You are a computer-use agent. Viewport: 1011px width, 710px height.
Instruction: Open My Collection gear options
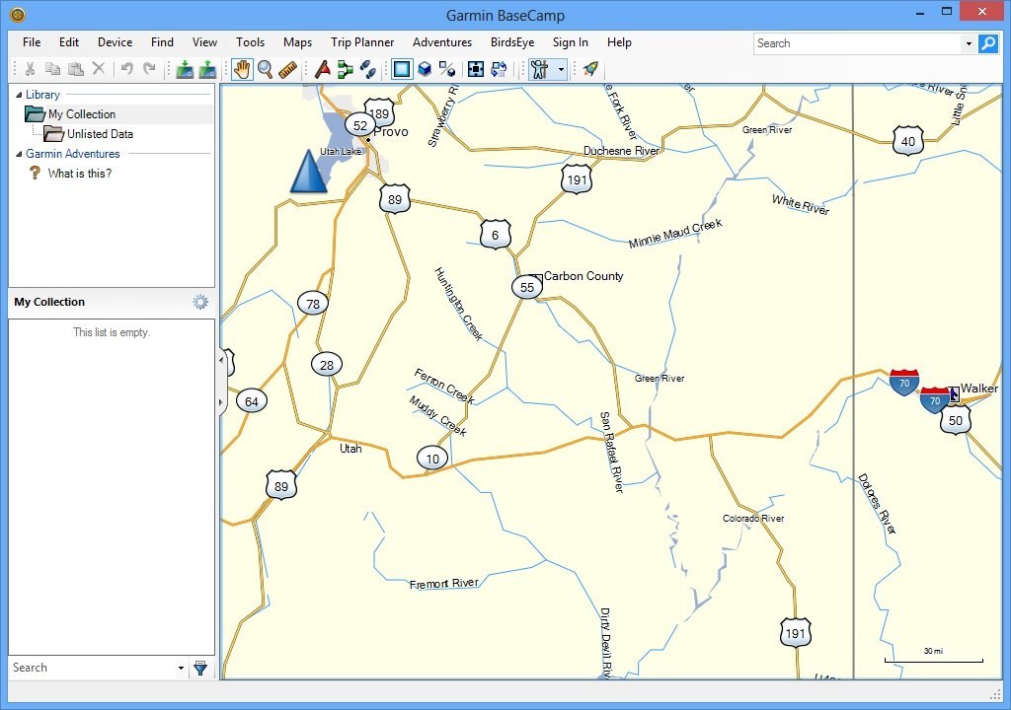(x=200, y=302)
